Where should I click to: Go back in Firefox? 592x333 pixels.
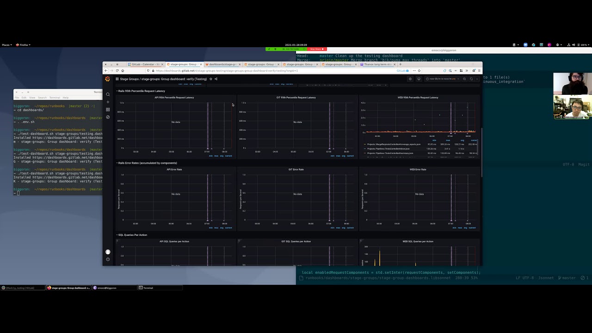point(106,71)
